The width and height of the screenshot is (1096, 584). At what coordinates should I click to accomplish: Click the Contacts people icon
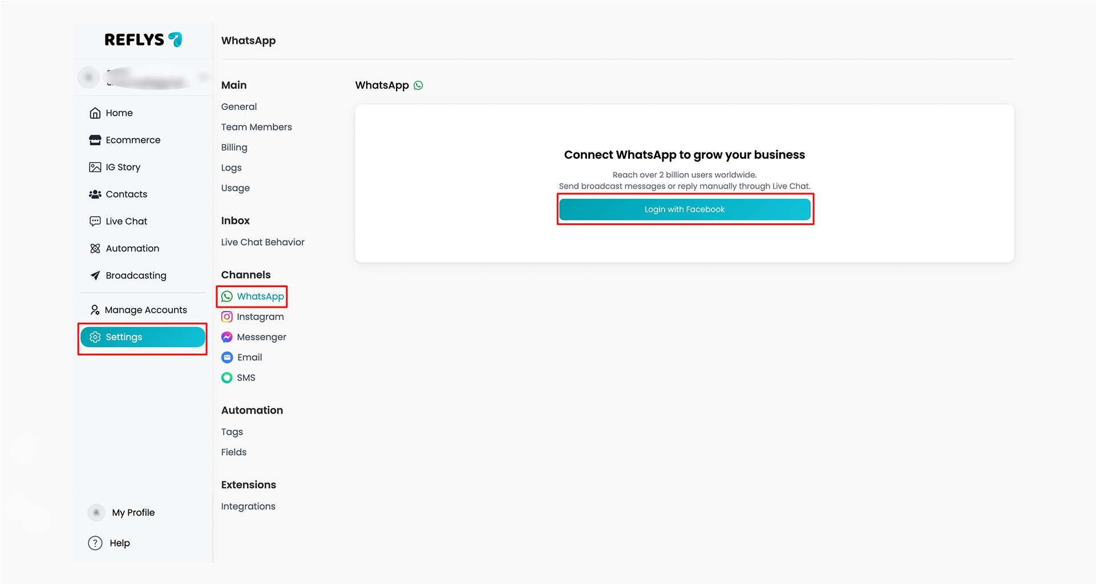[95, 194]
